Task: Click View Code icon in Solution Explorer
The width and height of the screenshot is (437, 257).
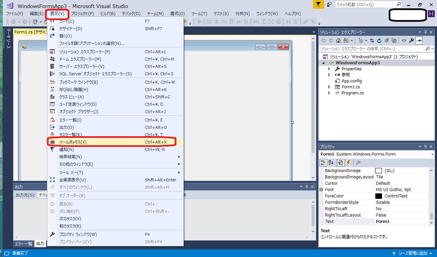Action: point(404,41)
